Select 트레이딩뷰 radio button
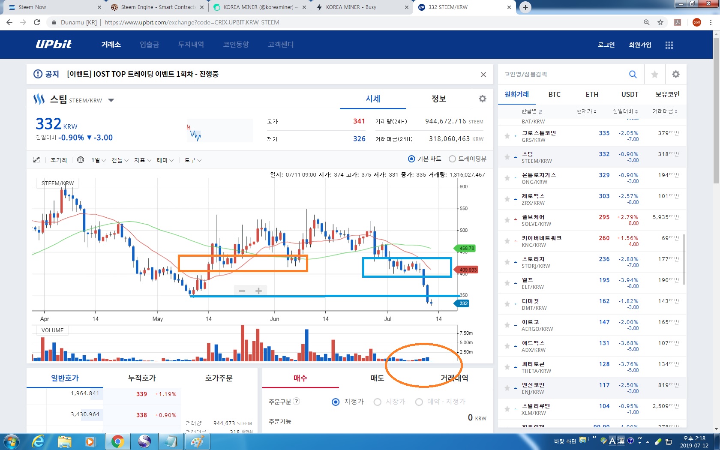 tap(452, 159)
